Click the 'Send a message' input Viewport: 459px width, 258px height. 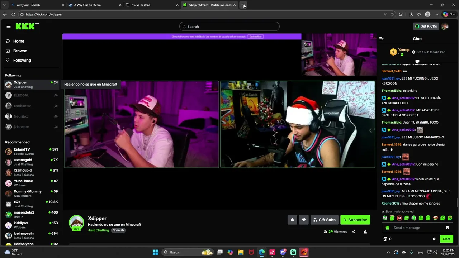(x=417, y=228)
